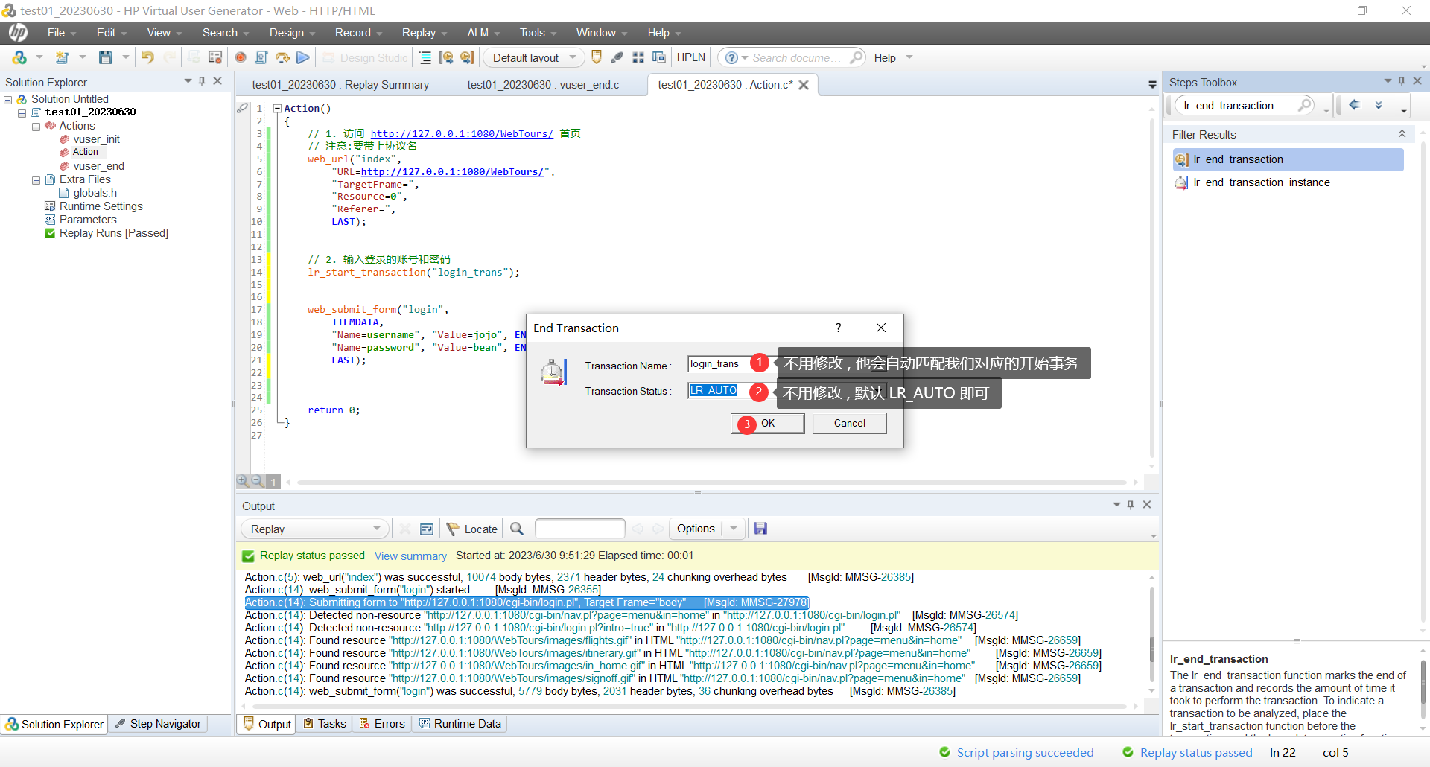Screen dimensions: 1430x767
Task: Select the vuser_init action in tree
Action: tap(96, 139)
